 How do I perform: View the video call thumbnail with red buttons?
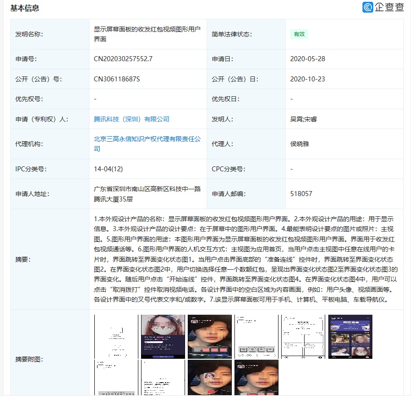[x=209, y=336]
